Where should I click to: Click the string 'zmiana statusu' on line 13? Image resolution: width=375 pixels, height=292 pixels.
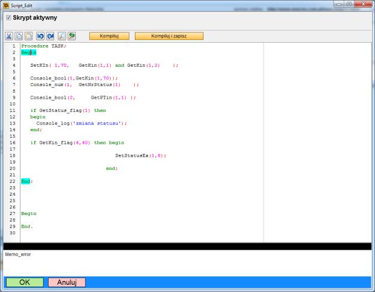click(97, 123)
